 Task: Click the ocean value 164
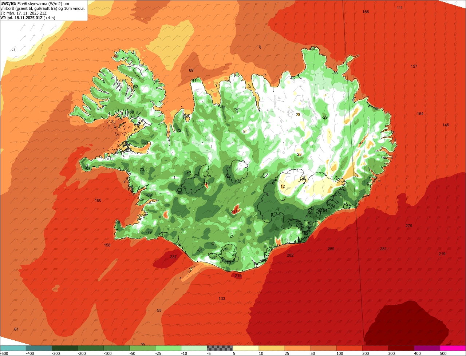tap(420, 114)
